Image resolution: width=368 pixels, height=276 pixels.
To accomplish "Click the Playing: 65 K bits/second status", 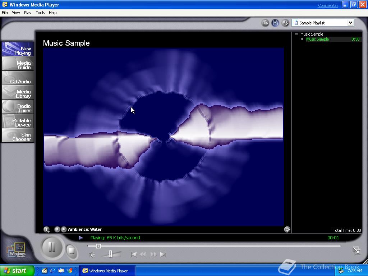I will click(115, 238).
